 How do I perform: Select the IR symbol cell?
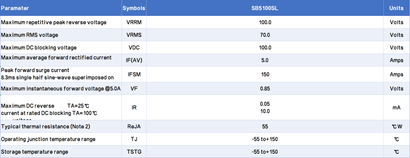134,107
